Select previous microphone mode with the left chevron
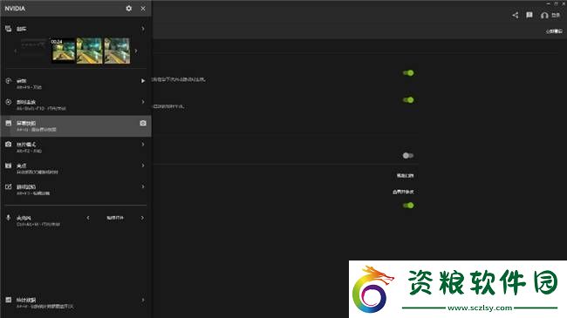This screenshot has width=567, height=318. (88, 218)
